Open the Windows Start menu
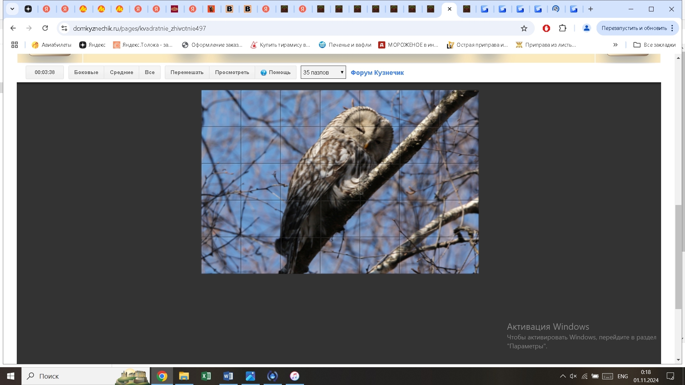685x385 pixels. click(x=11, y=376)
